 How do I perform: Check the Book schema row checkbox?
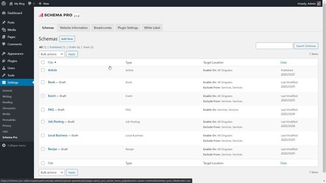click(x=43, y=82)
